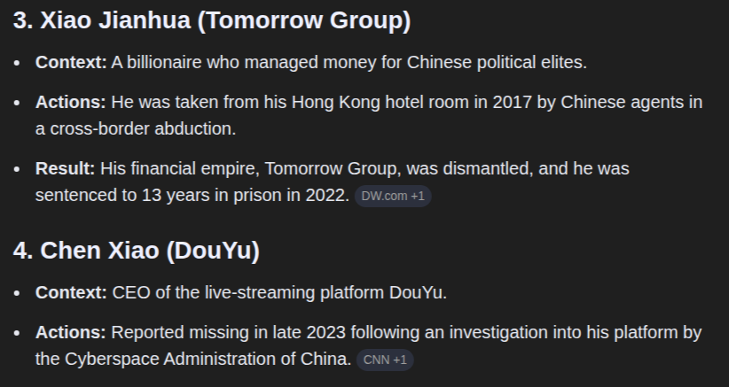Click the "Actions:" label under Chen Xiao
729x387 pixels.
[x=71, y=332]
